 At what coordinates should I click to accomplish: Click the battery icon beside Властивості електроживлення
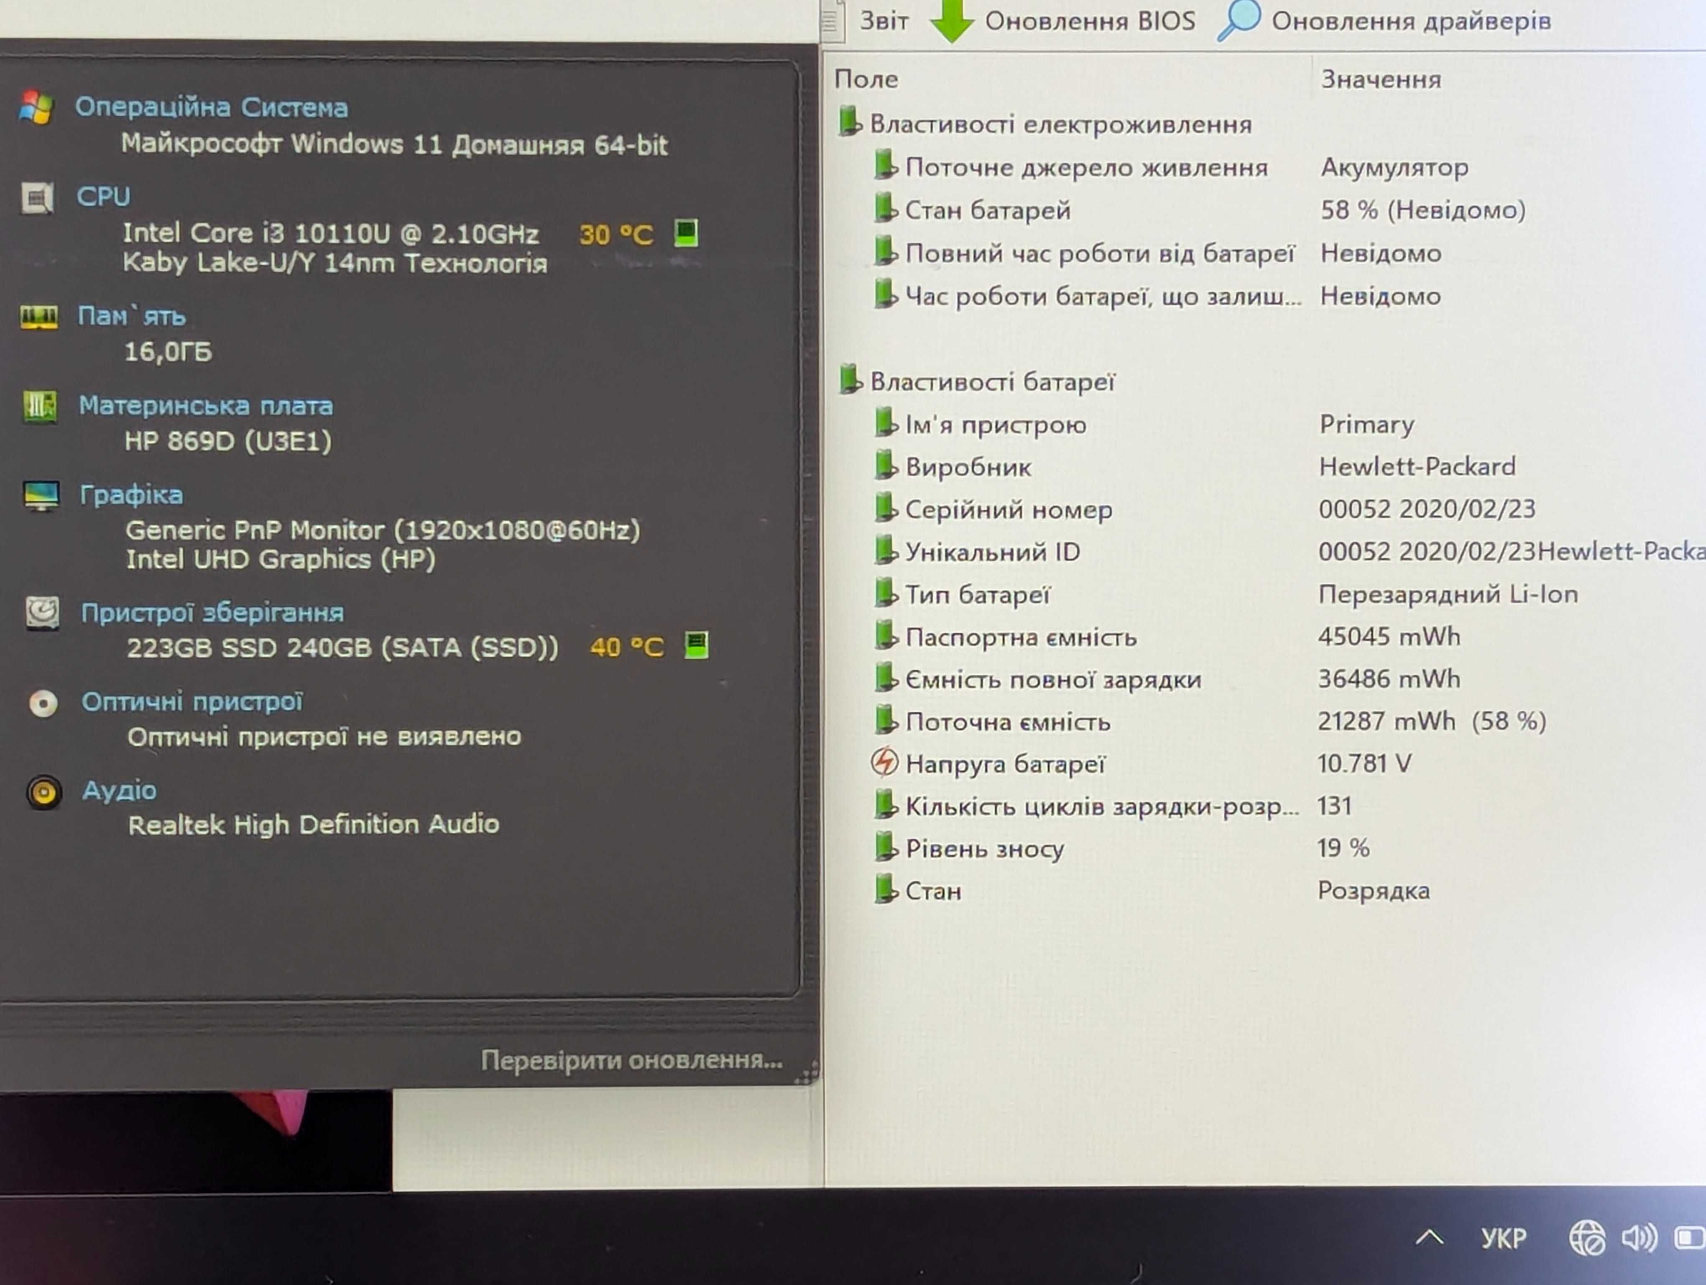tap(849, 122)
